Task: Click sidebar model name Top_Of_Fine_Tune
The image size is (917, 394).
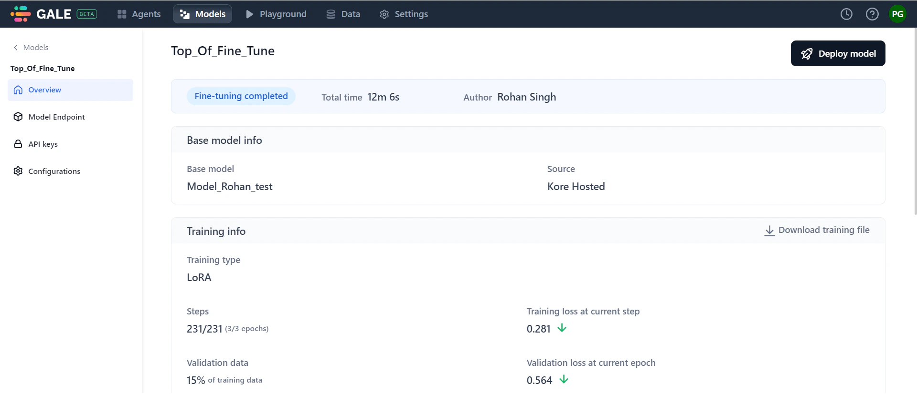Action: click(x=43, y=69)
